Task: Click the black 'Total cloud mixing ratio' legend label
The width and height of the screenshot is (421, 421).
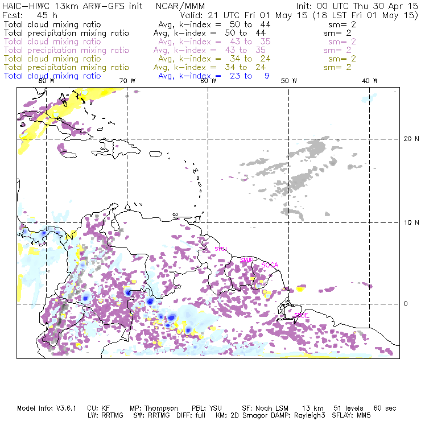Action: click(x=52, y=24)
